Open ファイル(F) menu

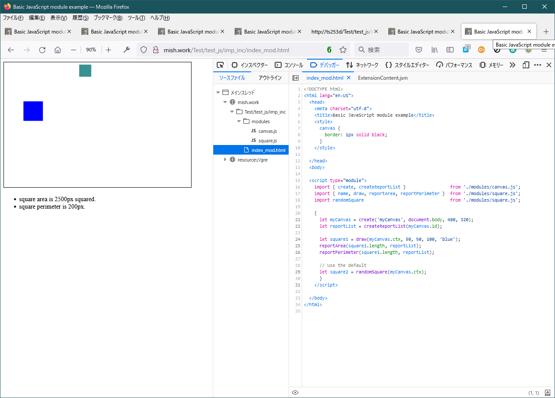click(x=13, y=18)
